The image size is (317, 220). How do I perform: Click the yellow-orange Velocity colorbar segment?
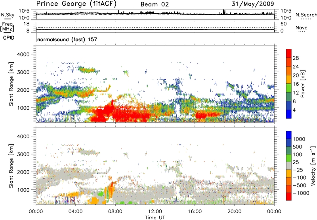click(x=289, y=174)
